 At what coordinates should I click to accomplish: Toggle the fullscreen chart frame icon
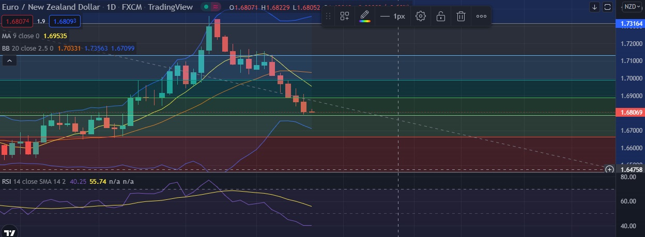pos(608,7)
